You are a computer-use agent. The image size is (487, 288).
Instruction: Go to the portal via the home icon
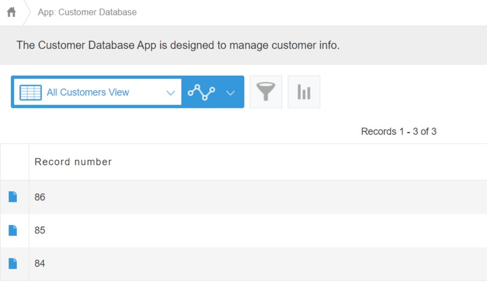[x=11, y=12]
